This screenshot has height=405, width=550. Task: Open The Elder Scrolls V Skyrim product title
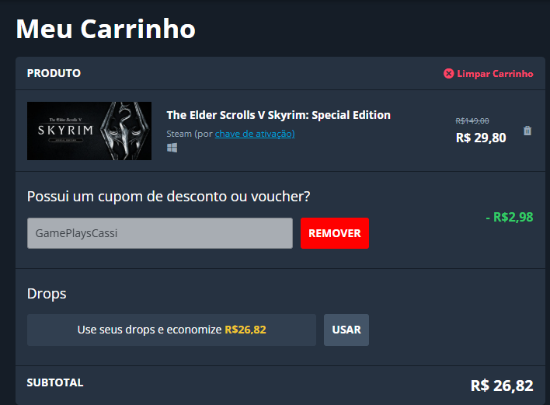278,115
